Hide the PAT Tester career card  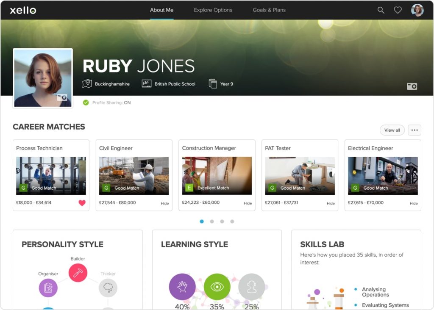tap(331, 203)
